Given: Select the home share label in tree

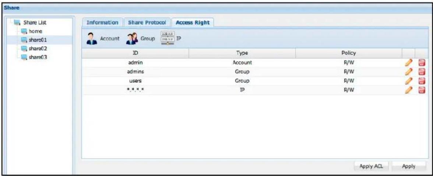Looking at the screenshot, I should [36, 31].
